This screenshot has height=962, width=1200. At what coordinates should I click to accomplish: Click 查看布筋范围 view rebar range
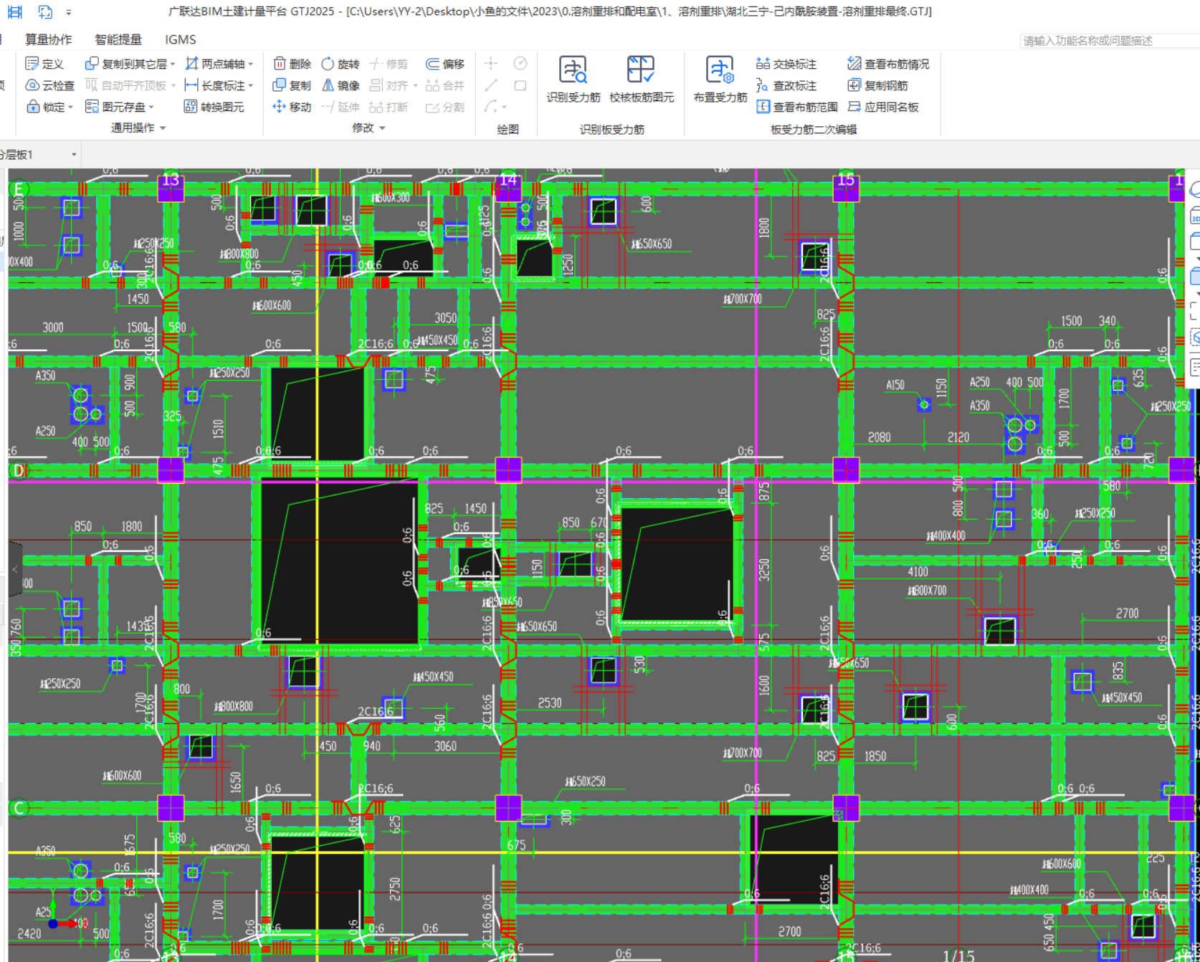tap(797, 107)
